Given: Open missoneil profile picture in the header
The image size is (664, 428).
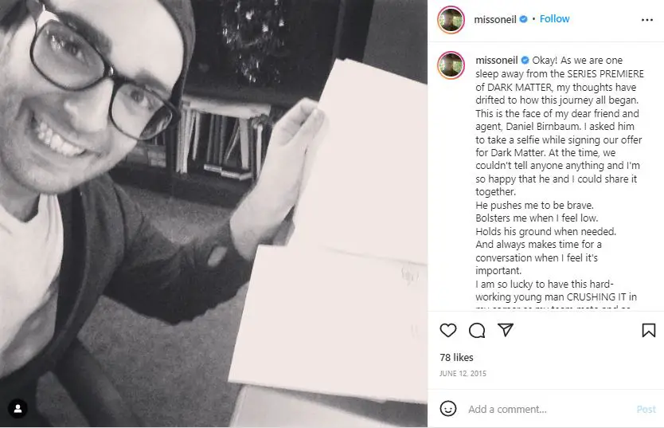Looking at the screenshot, I should (x=451, y=19).
